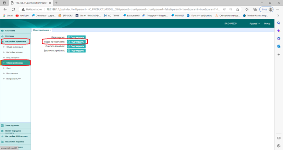Image resolution: width=283 pixels, height=150 pixels.
Task: Click the Настройки приёмника tools icon
Action: 2,42
